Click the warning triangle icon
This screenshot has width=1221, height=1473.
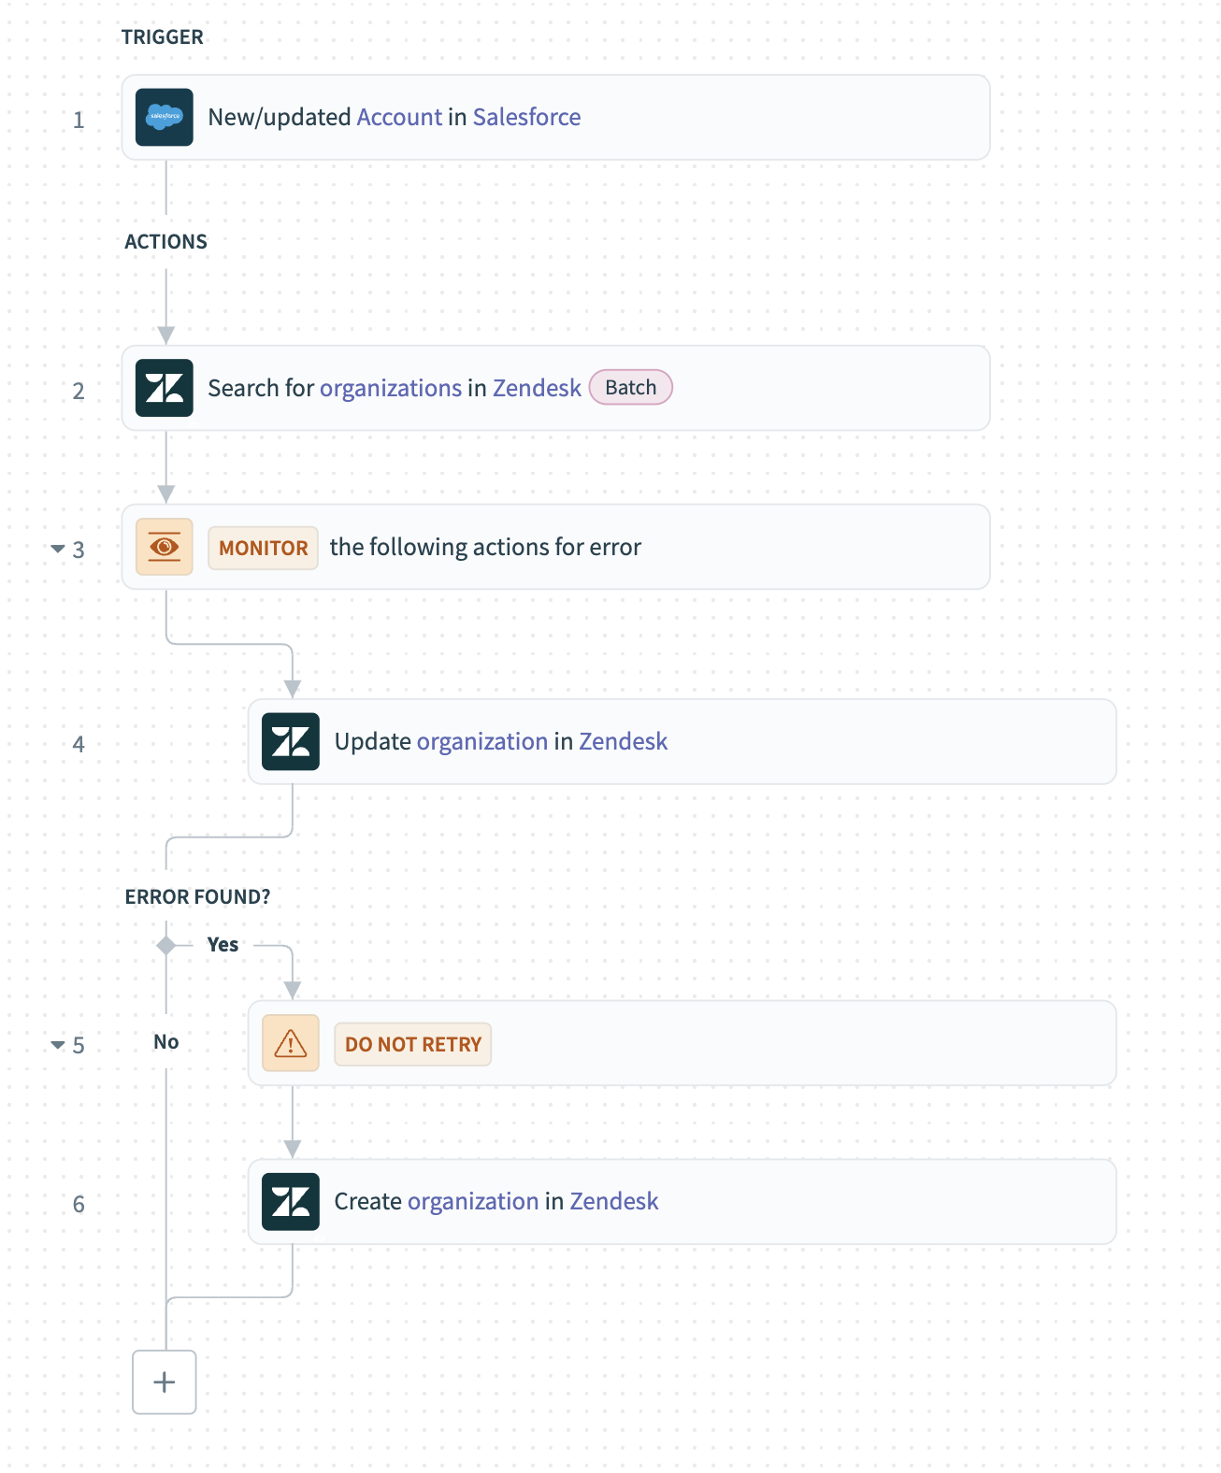coord(291,1043)
